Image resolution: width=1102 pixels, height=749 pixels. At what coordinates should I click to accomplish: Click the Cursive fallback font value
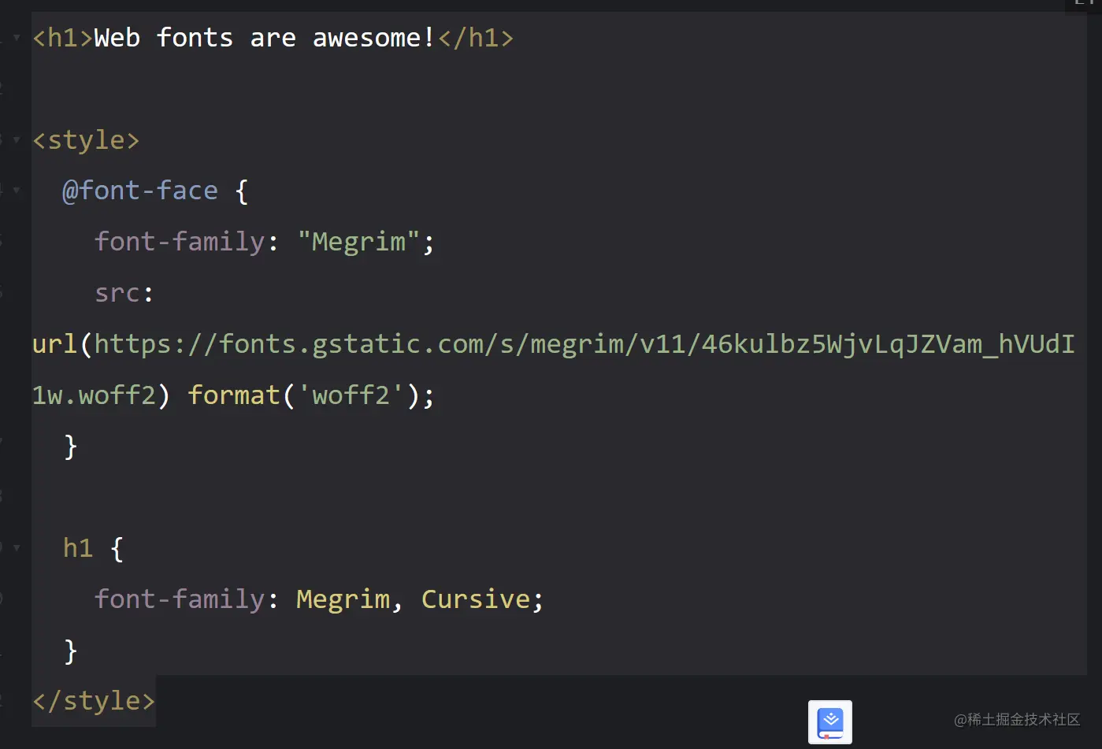tap(476, 599)
